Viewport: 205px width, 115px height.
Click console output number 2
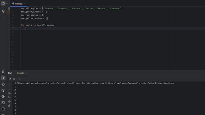click(x=15, y=90)
